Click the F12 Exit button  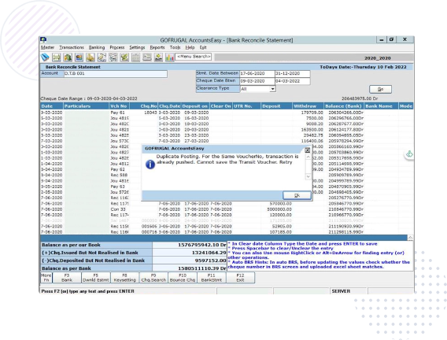point(240,278)
